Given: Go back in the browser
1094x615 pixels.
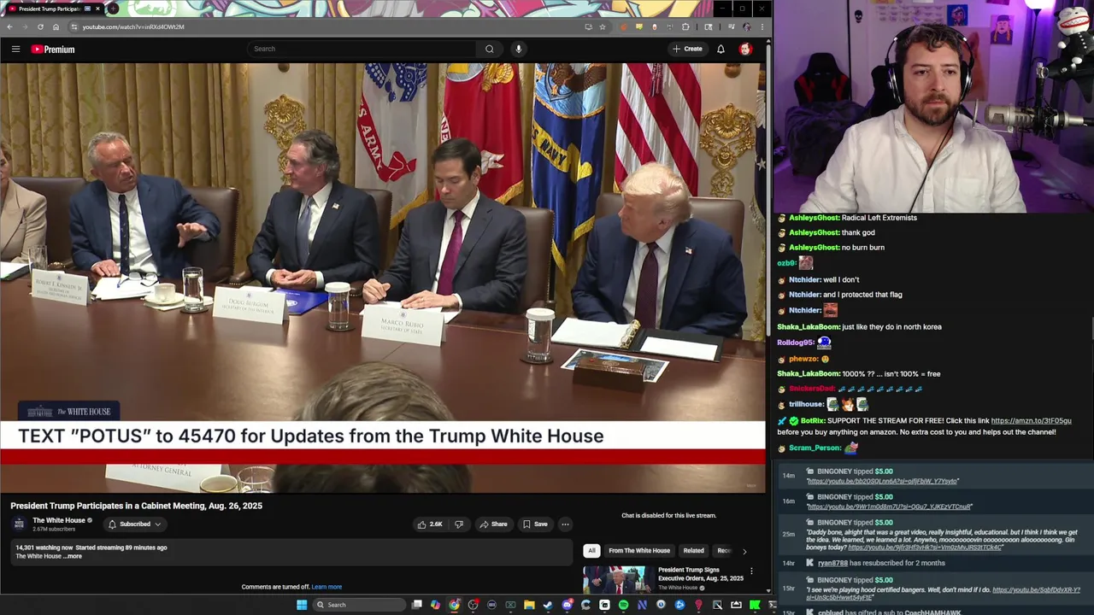Looking at the screenshot, I should [x=9, y=26].
